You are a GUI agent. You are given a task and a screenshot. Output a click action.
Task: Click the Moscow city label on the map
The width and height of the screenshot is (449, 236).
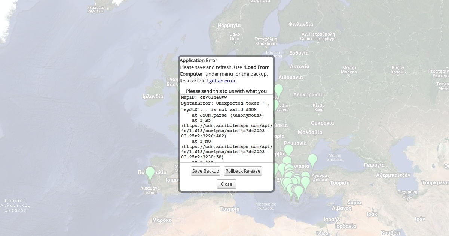[349, 70]
